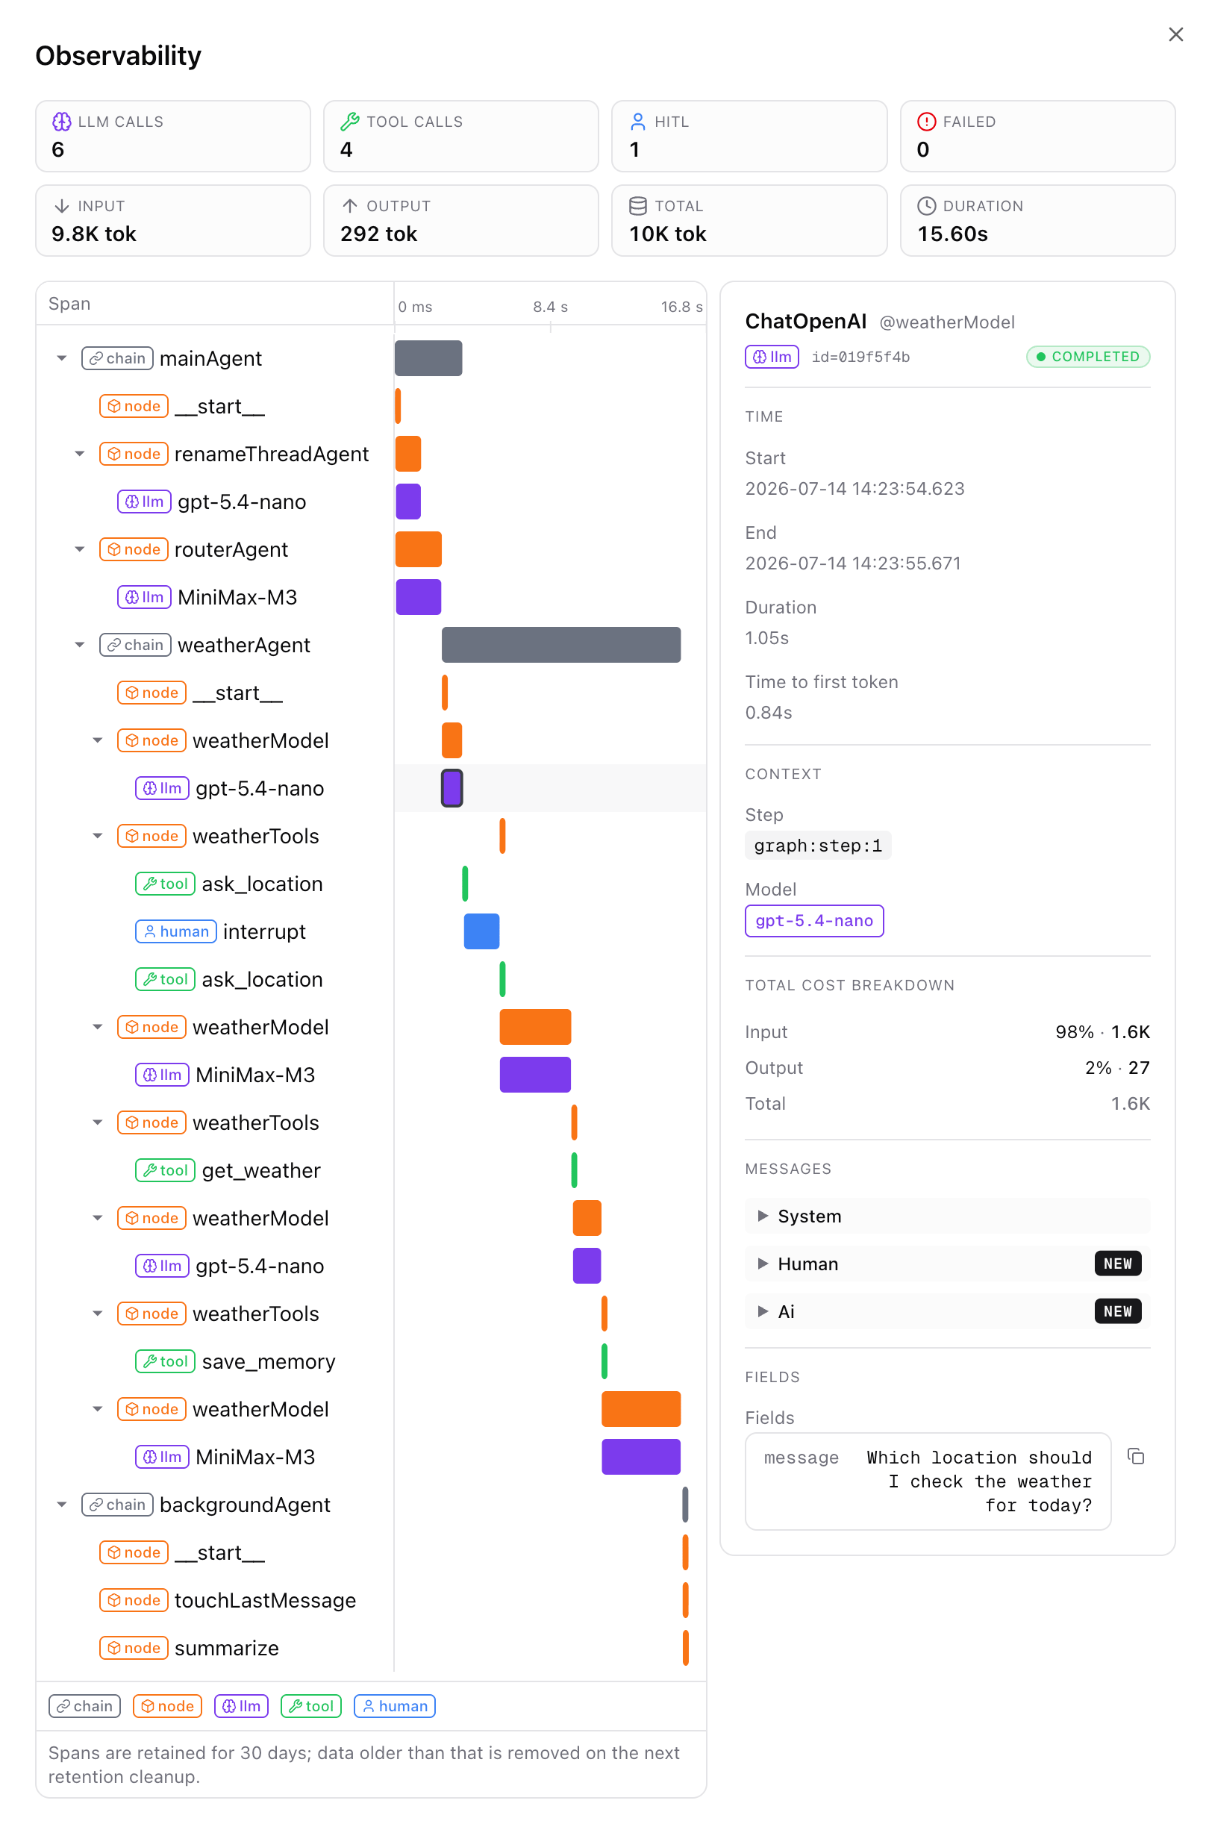Click the LLM Calls brain icon
Image resolution: width=1206 pixels, height=1824 pixels.
tap(61, 122)
